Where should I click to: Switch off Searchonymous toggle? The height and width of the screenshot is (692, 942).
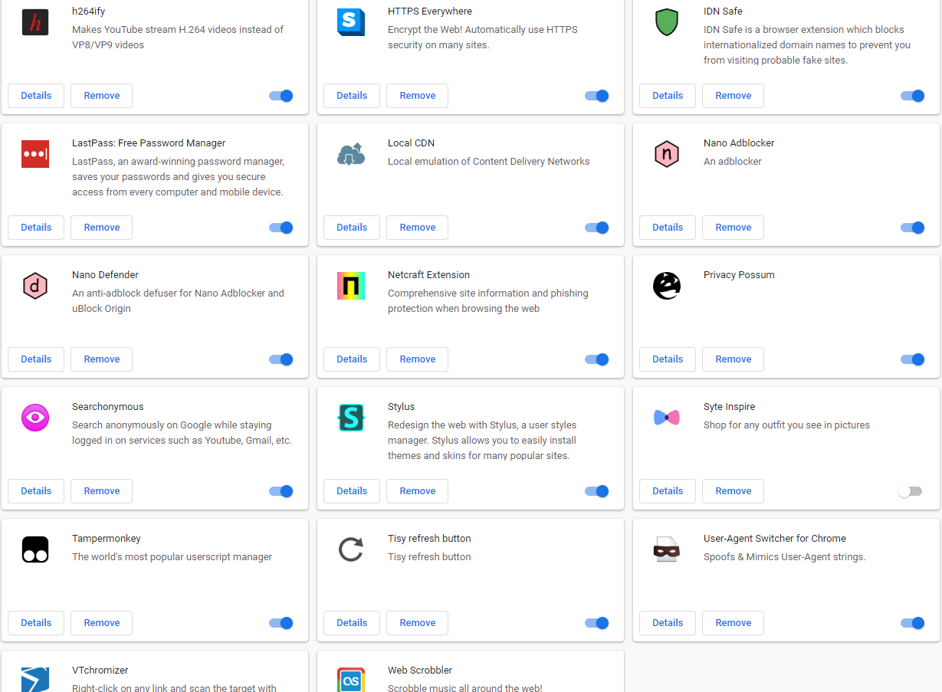click(x=281, y=491)
